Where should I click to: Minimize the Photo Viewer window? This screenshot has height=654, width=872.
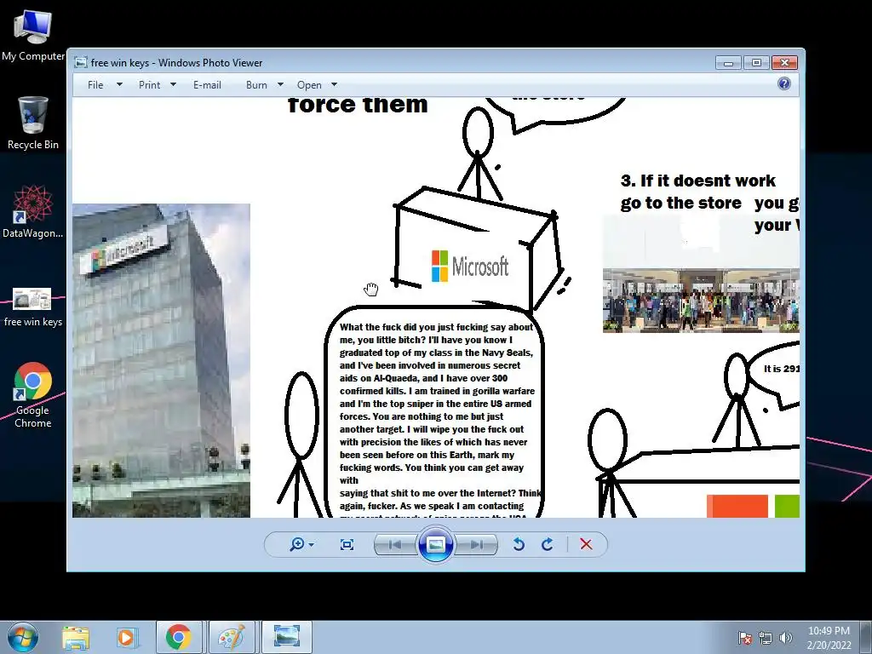coord(728,62)
